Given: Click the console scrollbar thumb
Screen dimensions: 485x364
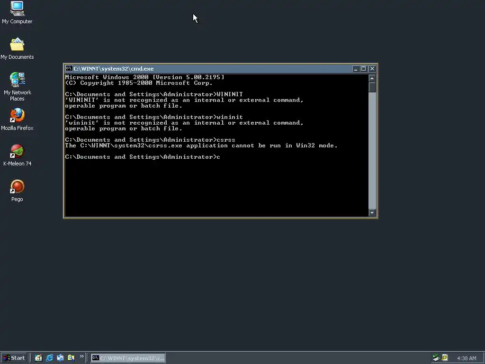Looking at the screenshot, I should pos(372,87).
